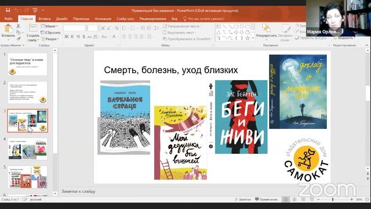Toggle text shadow S formatting
The width and height of the screenshot is (371, 209).
point(83,37)
